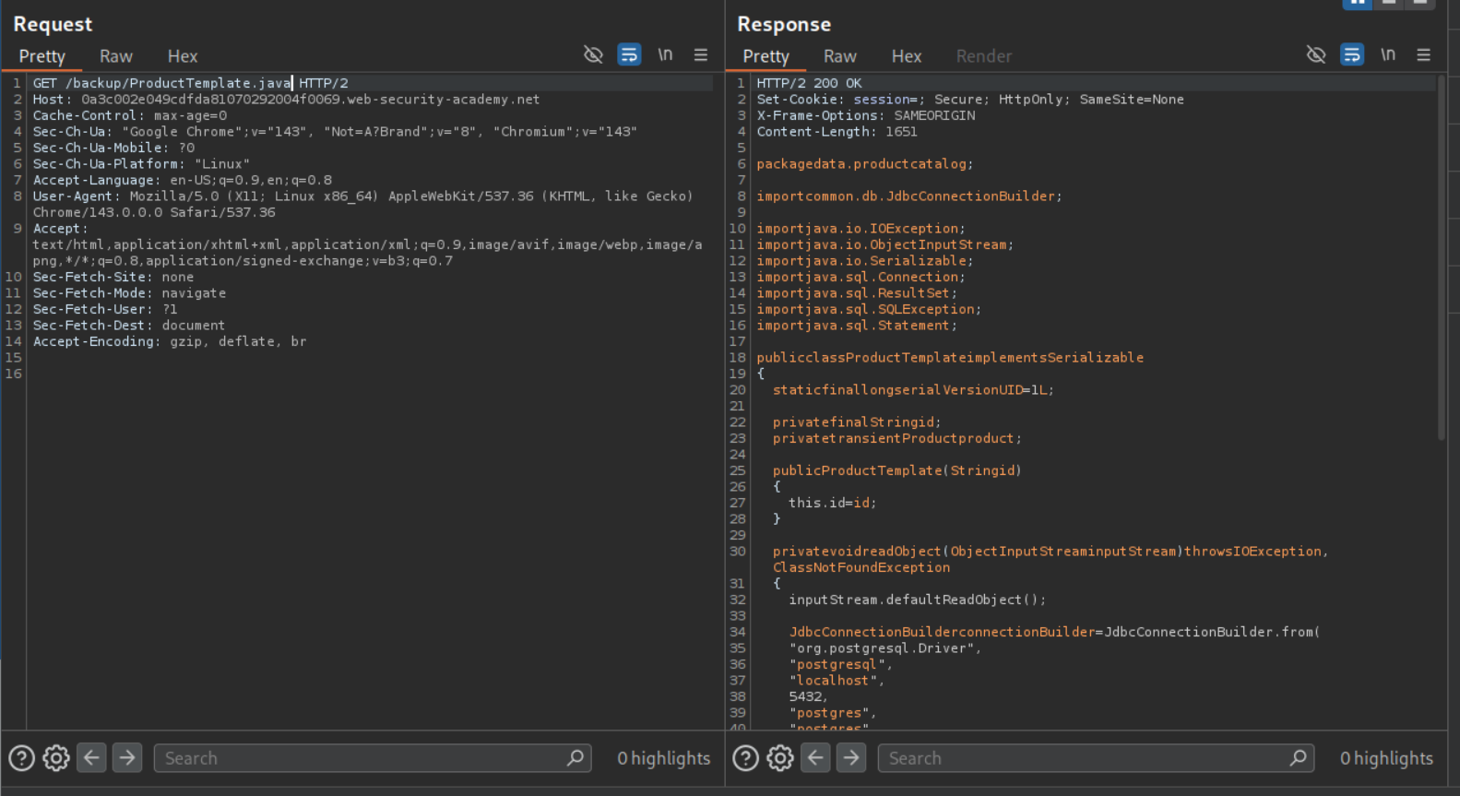Open the Request panel options menu
Screen dimensions: 1460x796
click(701, 55)
